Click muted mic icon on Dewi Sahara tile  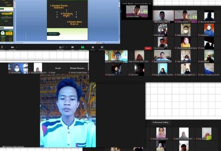199,61
